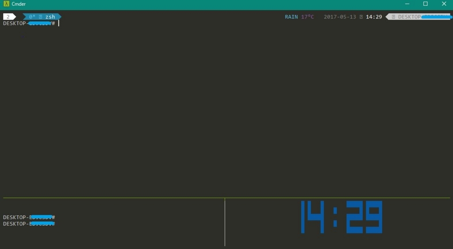
Task: Switch to the zsh tmux window tab
Action: tap(42, 17)
